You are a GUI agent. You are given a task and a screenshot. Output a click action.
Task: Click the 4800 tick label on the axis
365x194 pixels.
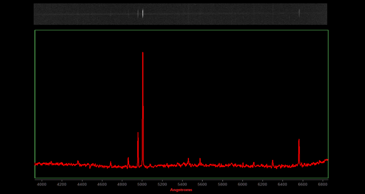click(x=122, y=184)
